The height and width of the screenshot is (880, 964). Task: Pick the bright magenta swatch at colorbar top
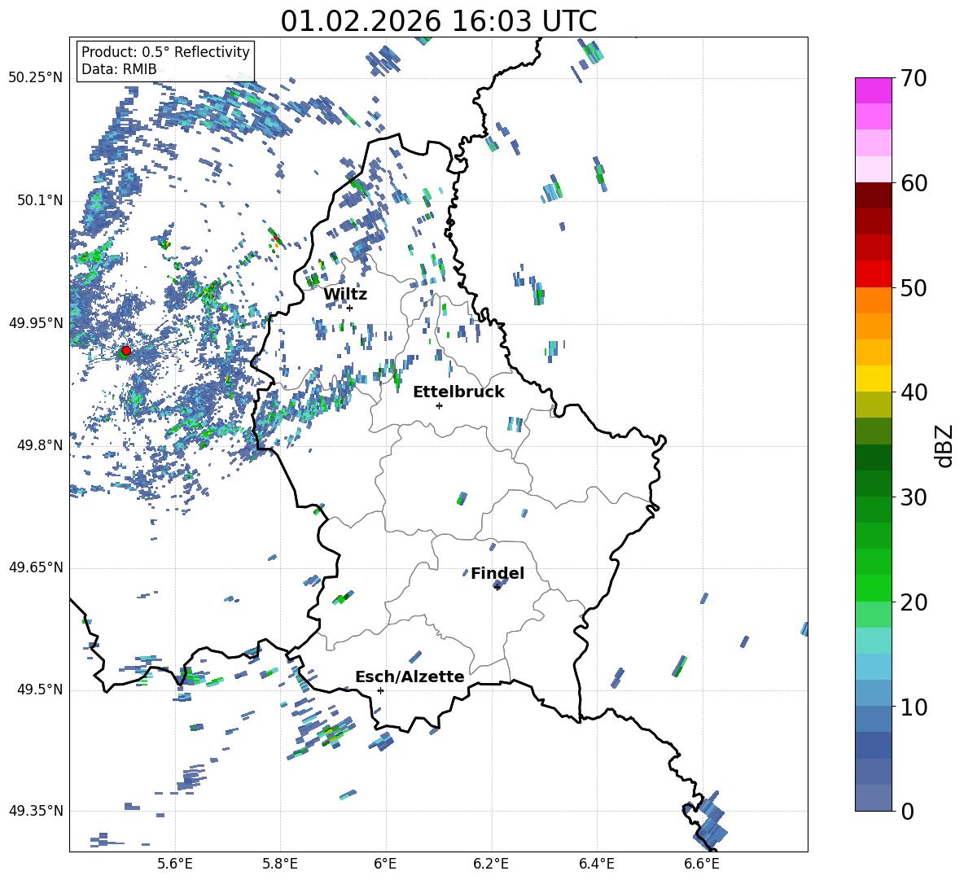click(x=874, y=90)
